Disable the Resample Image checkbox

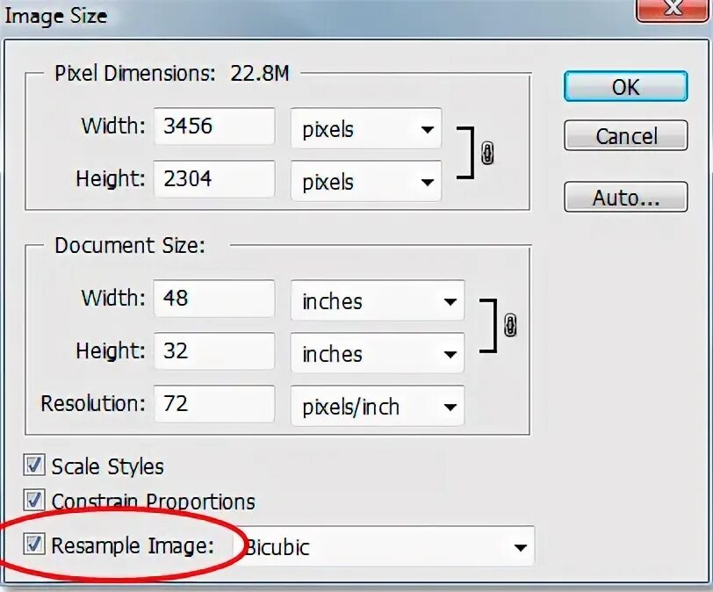(x=34, y=545)
